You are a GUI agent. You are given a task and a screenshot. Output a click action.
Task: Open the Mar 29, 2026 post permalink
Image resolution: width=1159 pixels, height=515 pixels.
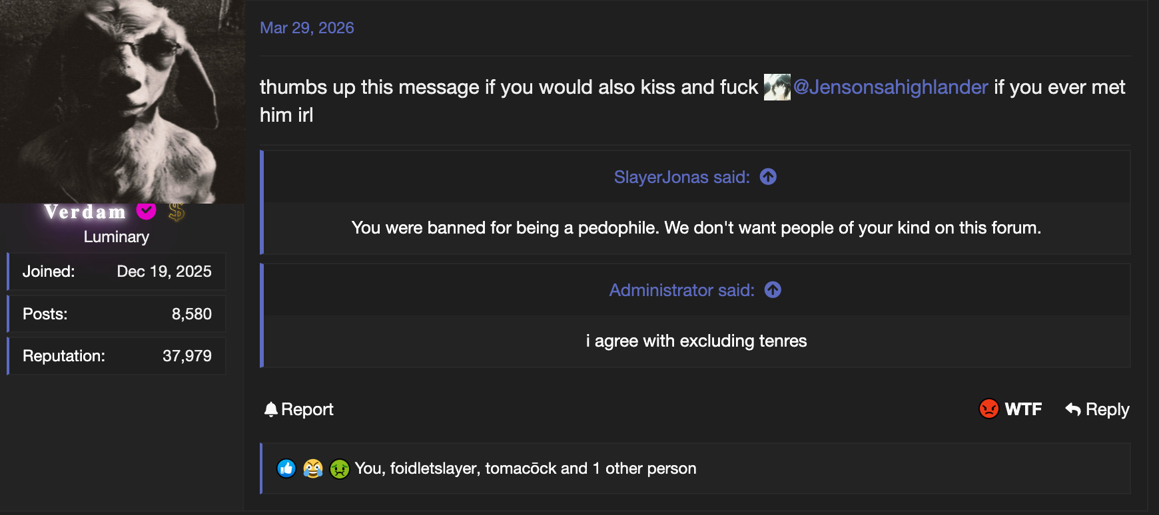pyautogui.click(x=306, y=28)
